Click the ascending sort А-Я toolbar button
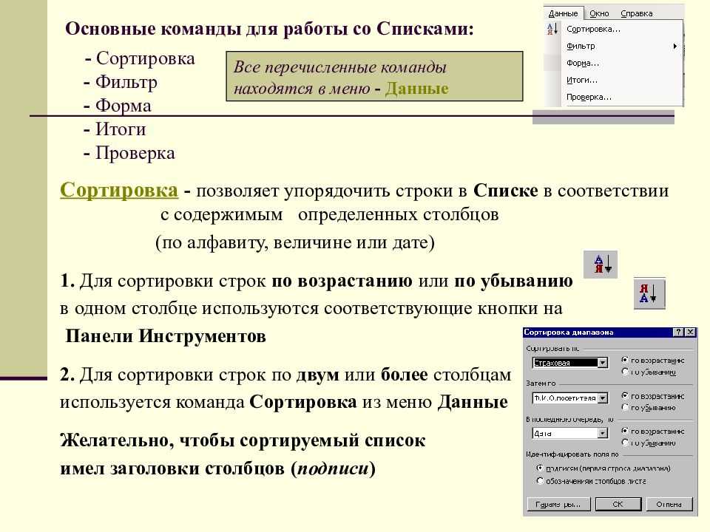 click(x=601, y=265)
